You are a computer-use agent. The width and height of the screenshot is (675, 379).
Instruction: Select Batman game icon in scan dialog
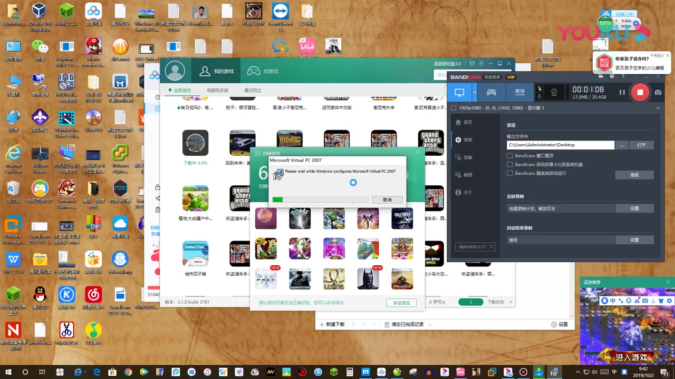(x=368, y=279)
